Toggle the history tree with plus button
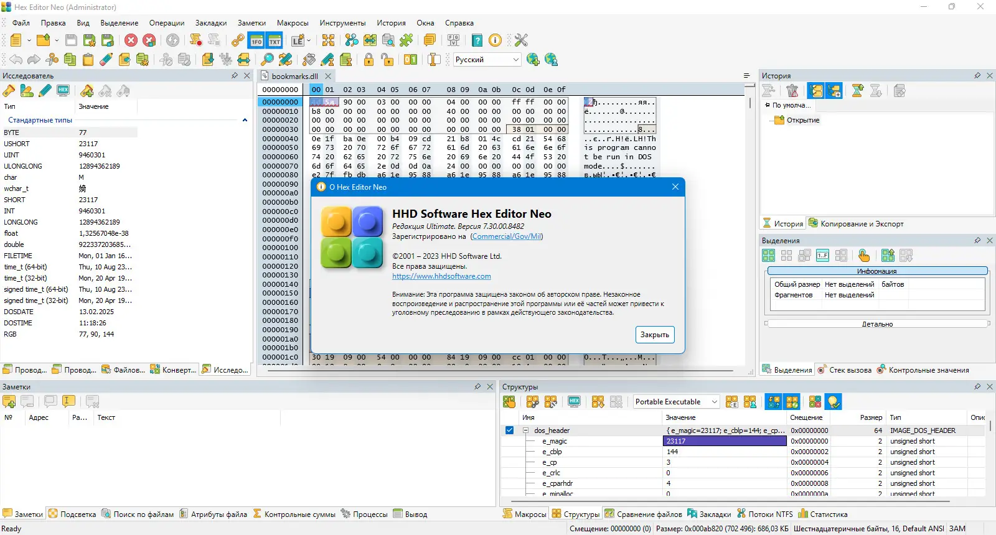This screenshot has height=535, width=996. click(x=834, y=91)
